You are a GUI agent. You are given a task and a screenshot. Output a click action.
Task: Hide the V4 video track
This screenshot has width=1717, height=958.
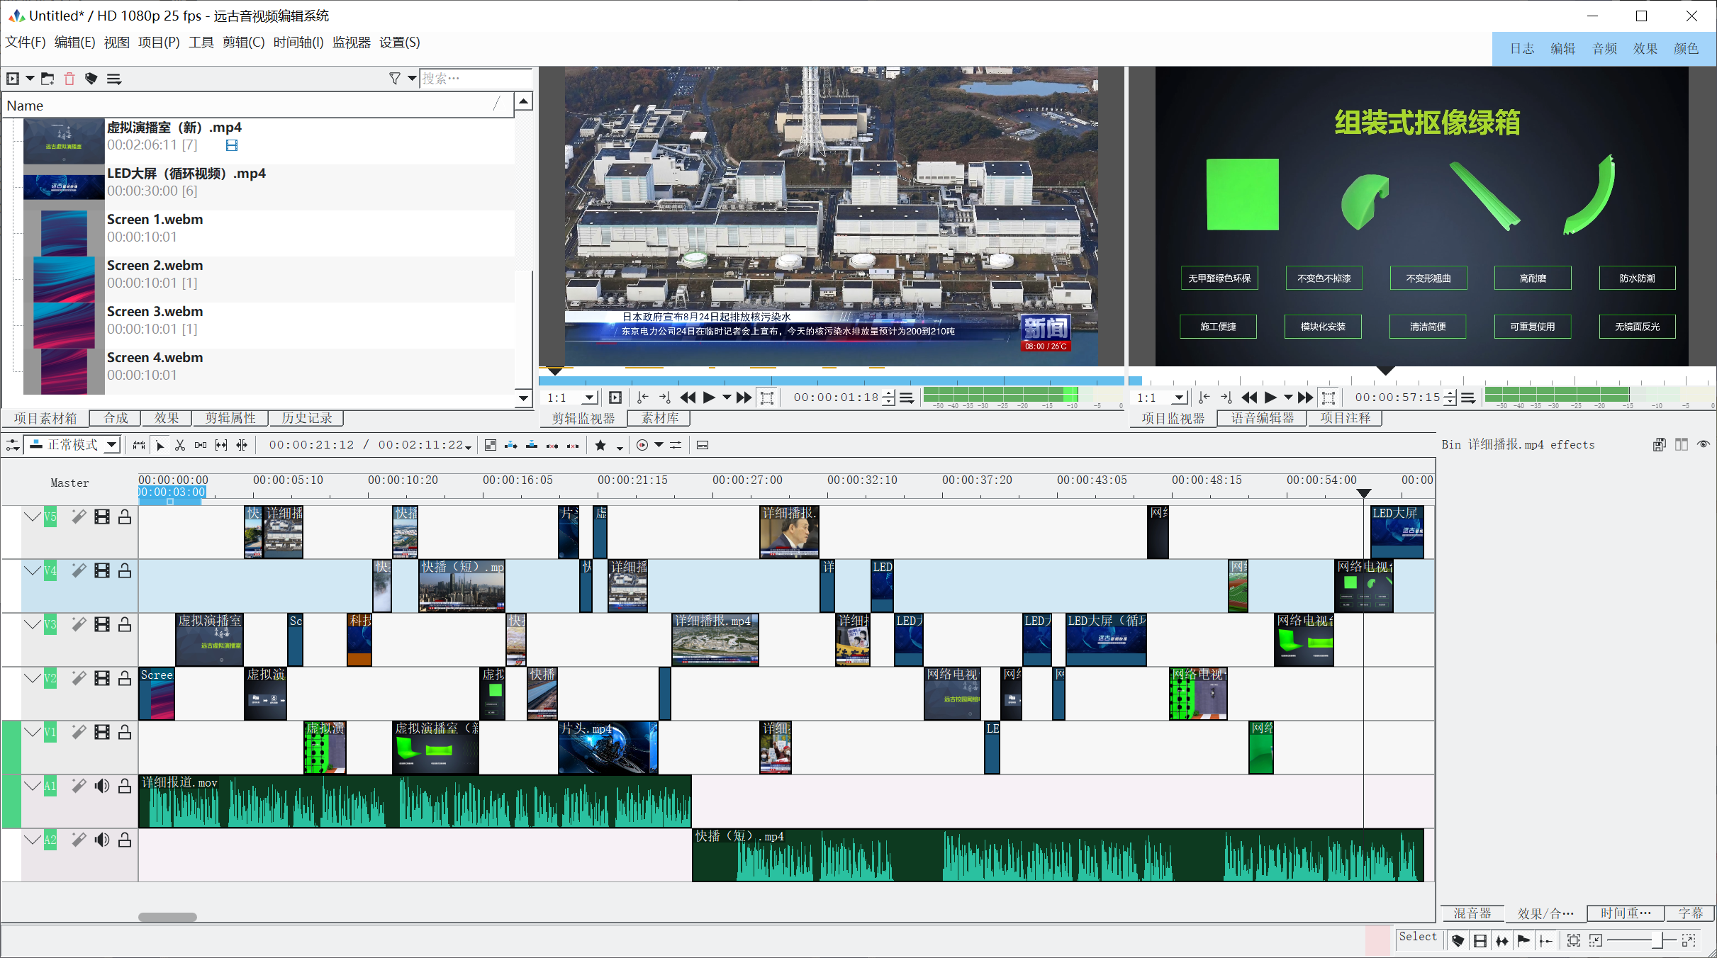tap(102, 570)
